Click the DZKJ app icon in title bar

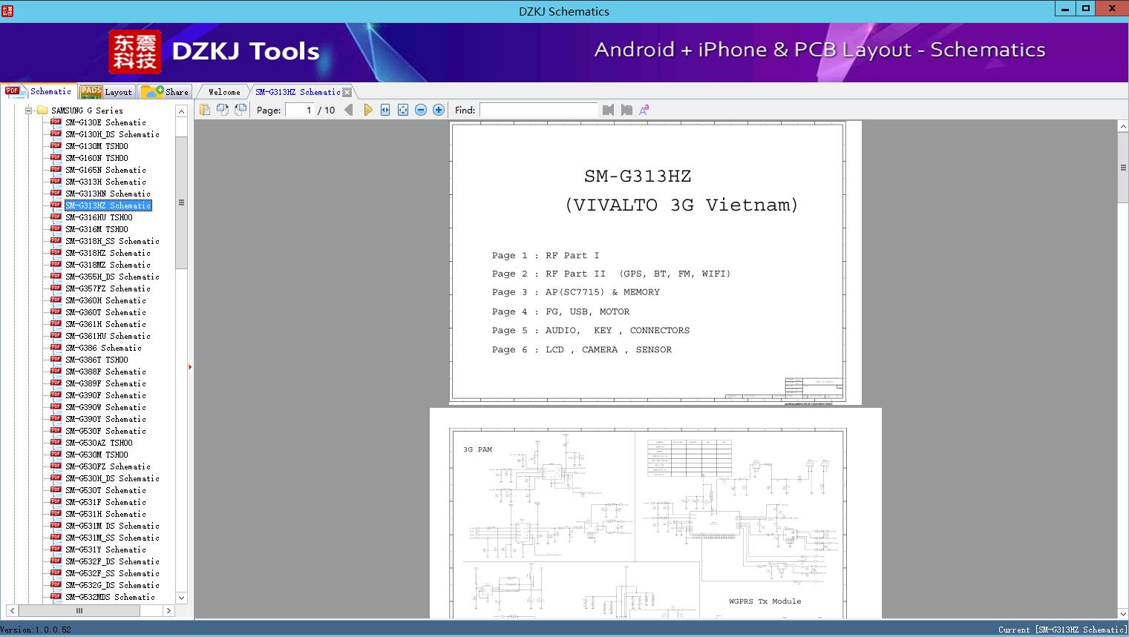[7, 10]
